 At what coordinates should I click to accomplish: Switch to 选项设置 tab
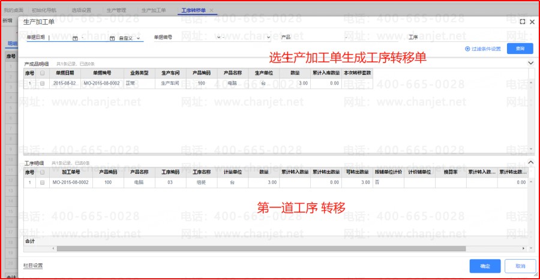[x=81, y=10]
